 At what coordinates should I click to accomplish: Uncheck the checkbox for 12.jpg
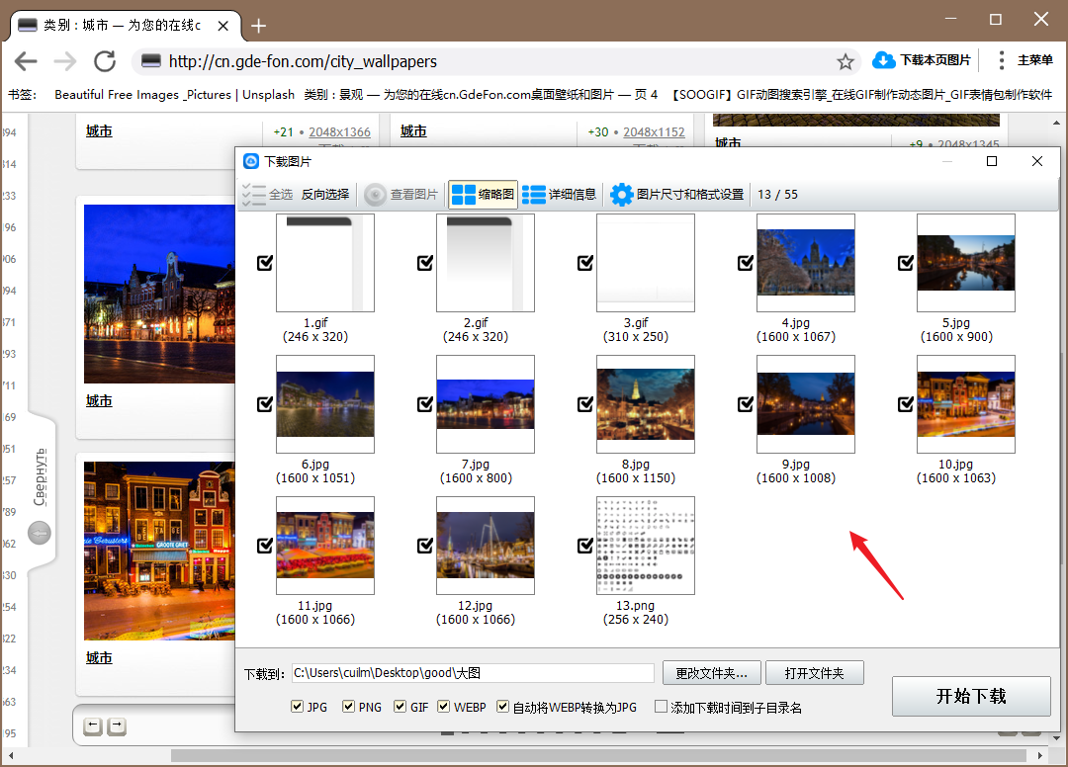pyautogui.click(x=425, y=546)
